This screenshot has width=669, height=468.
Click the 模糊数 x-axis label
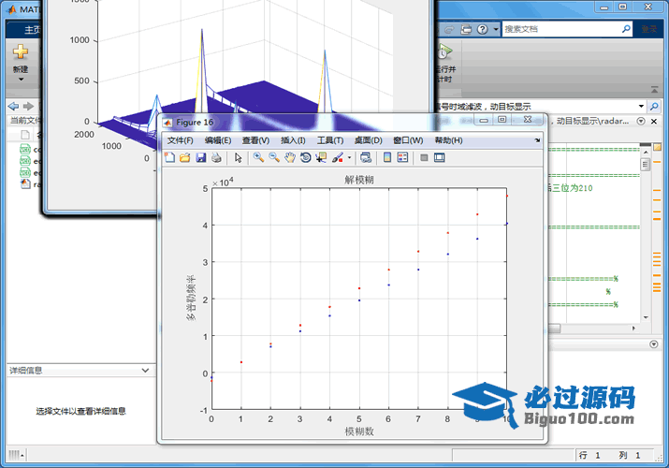pos(359,431)
